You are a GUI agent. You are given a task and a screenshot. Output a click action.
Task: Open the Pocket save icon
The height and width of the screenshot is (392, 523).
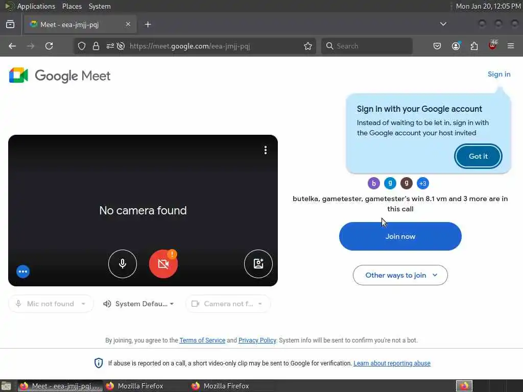(x=437, y=46)
